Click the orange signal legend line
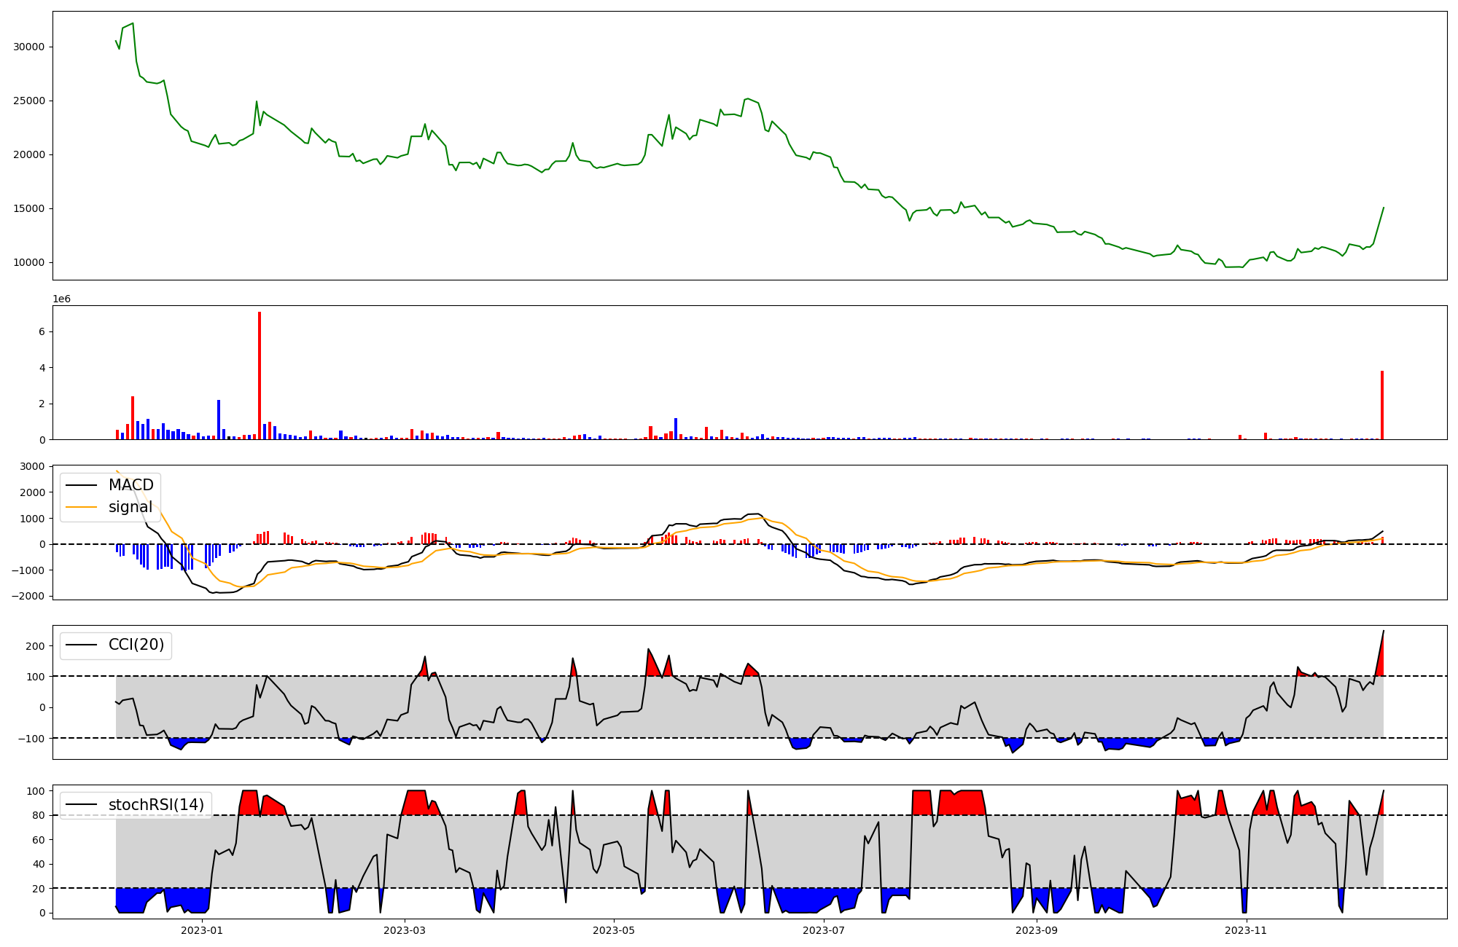 click(x=82, y=507)
